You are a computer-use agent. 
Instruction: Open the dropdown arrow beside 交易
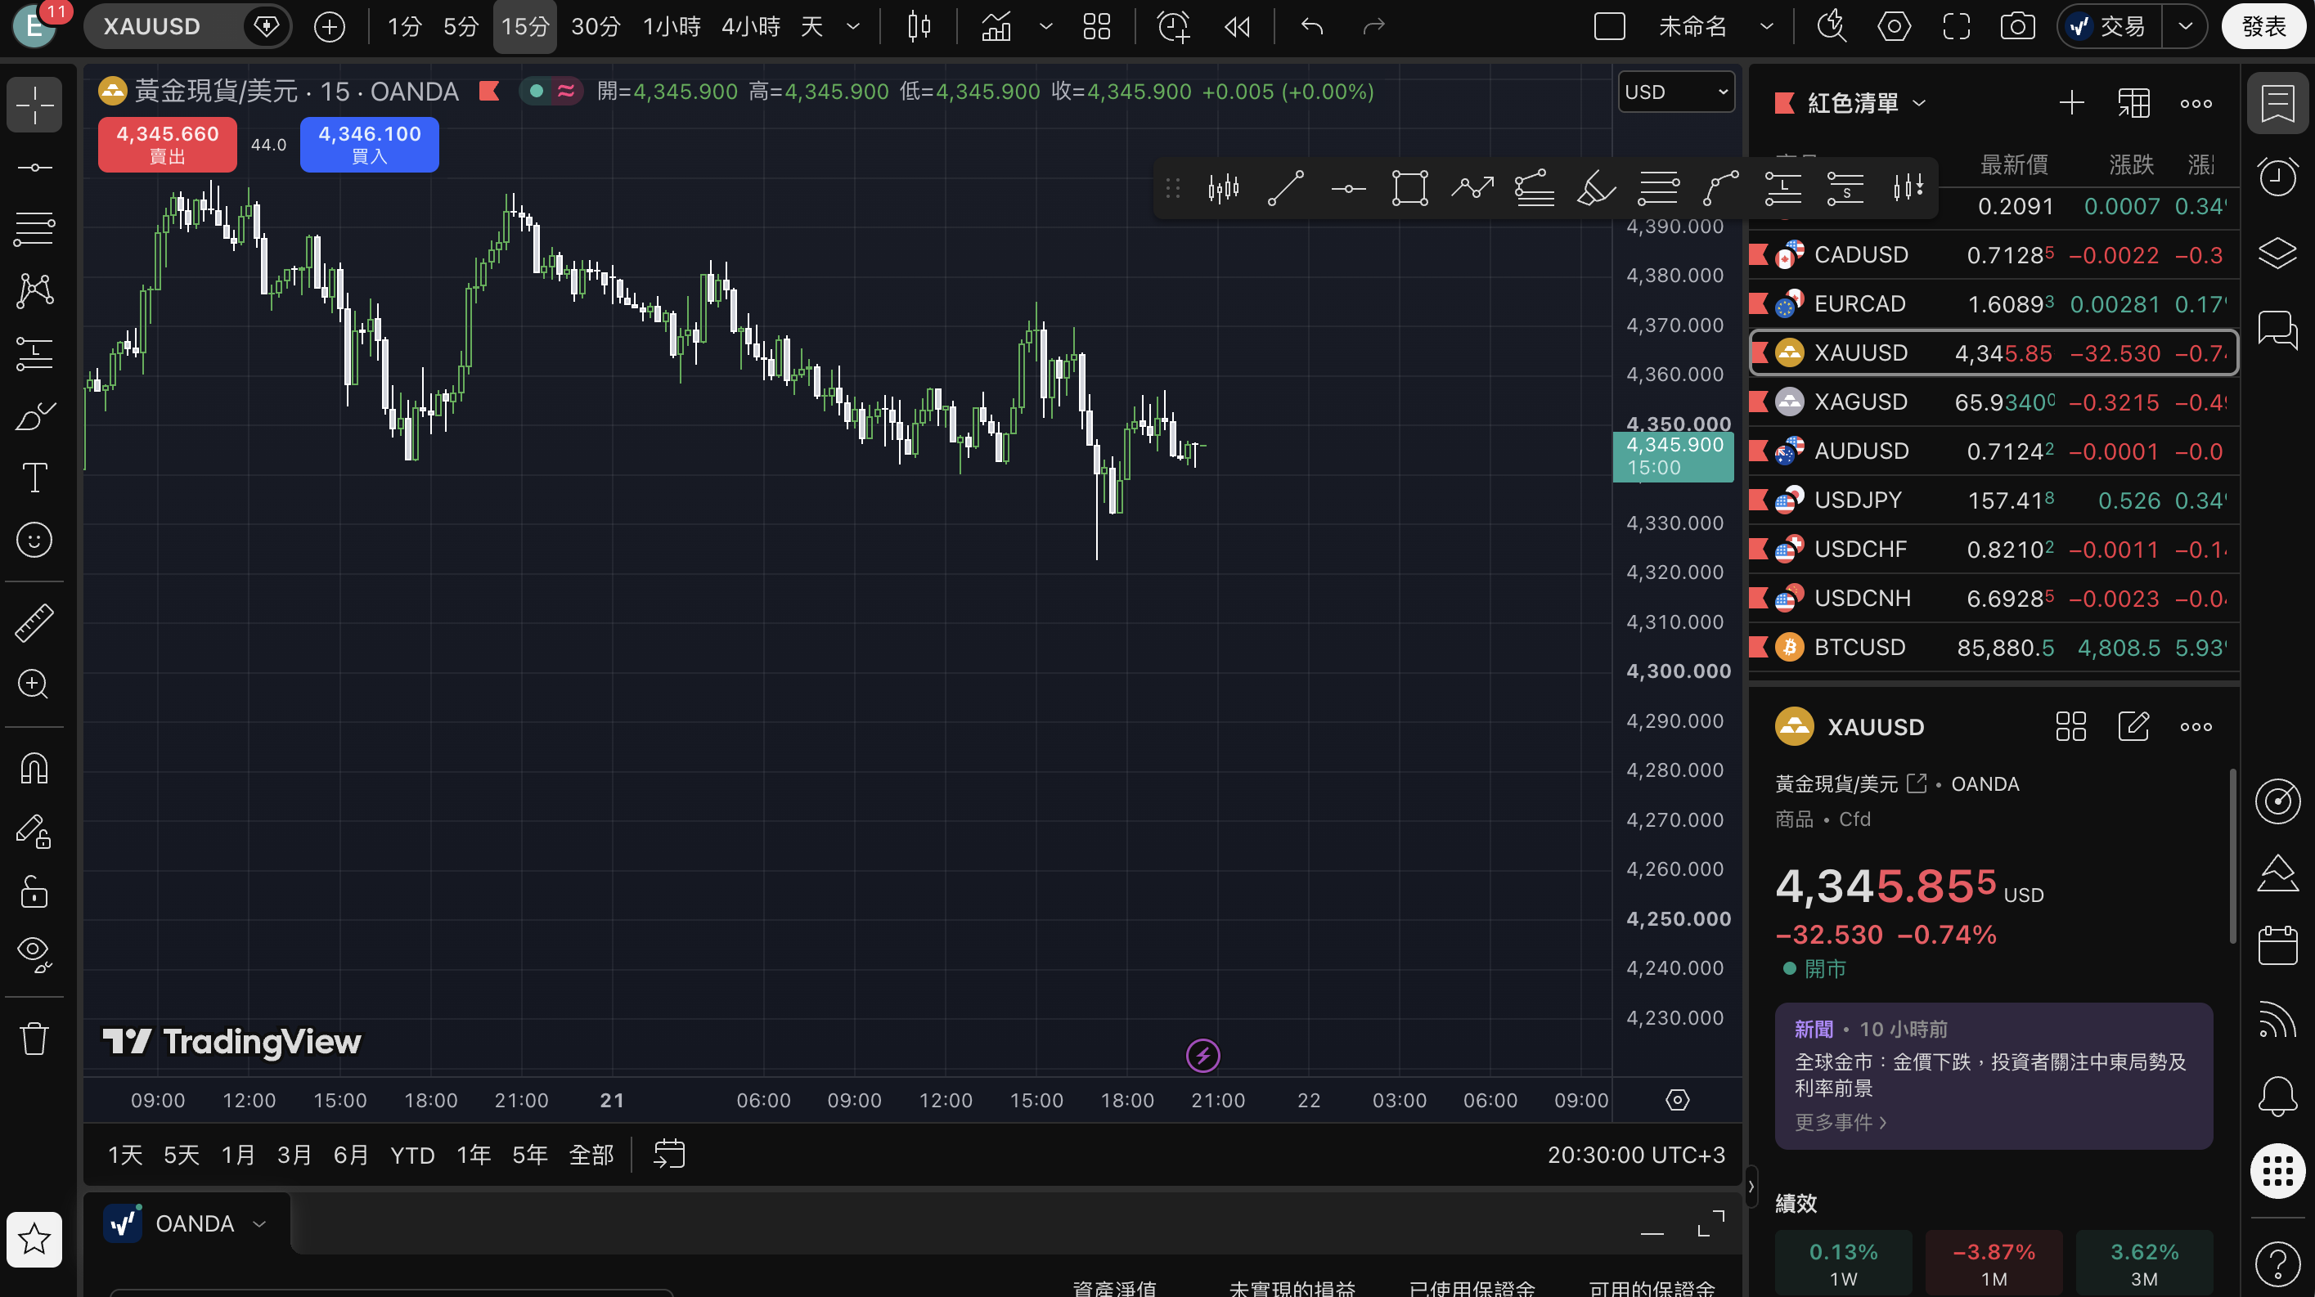click(x=2186, y=26)
